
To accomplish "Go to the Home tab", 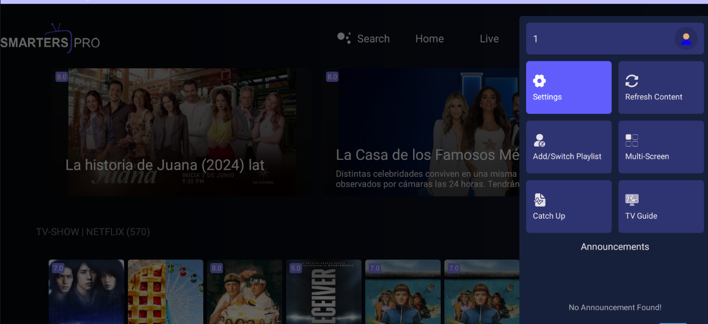I will point(429,39).
